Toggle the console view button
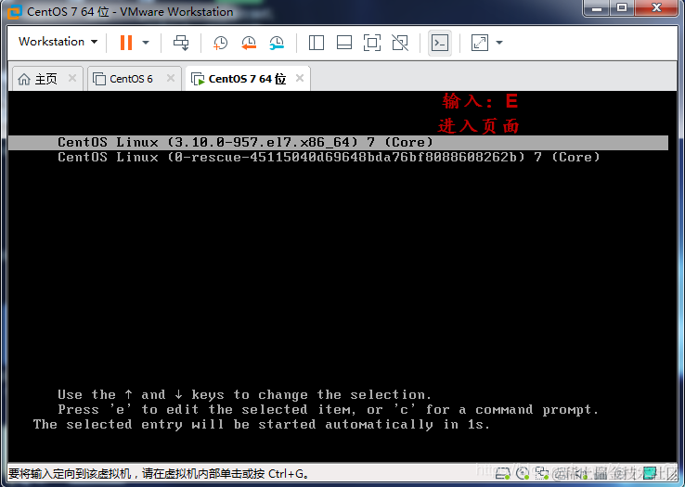Viewport: 685px width, 487px height. [439, 43]
